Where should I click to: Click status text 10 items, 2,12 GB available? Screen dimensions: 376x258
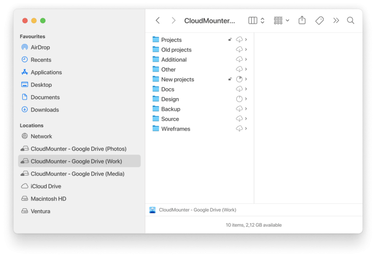[x=253, y=225]
